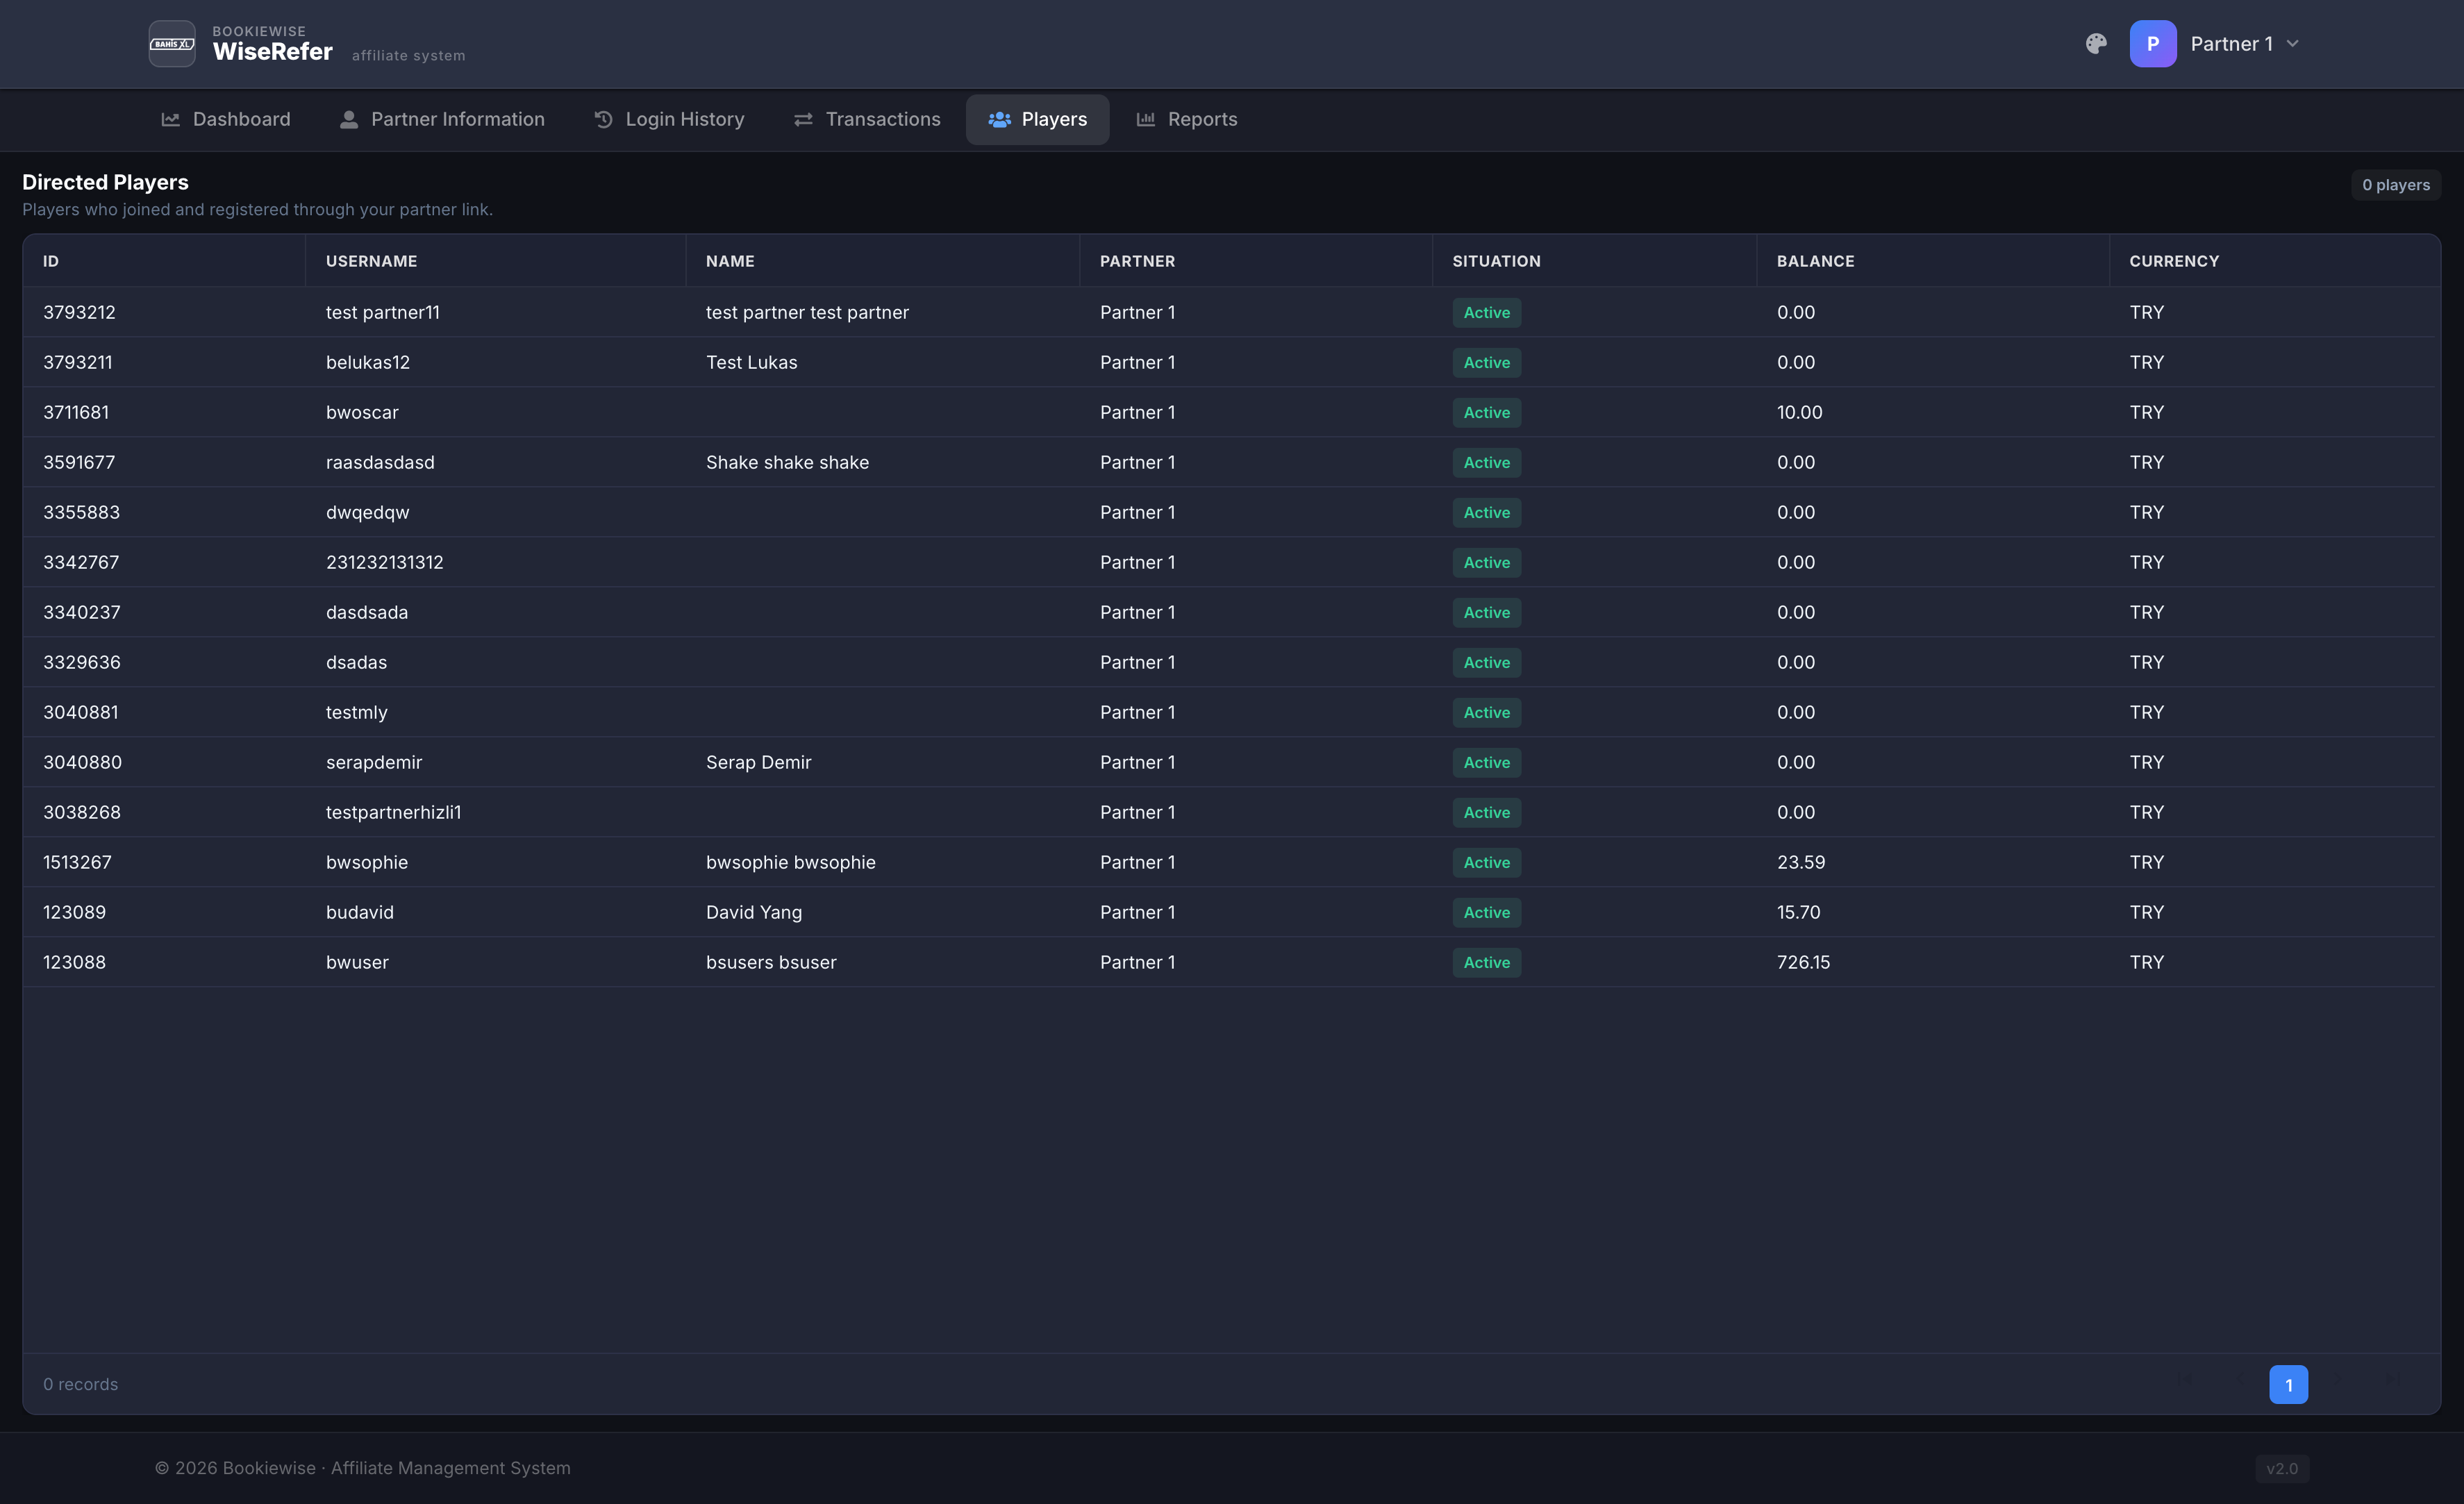Click name test partner test partner
This screenshot has width=2464, height=1504.
coord(807,312)
